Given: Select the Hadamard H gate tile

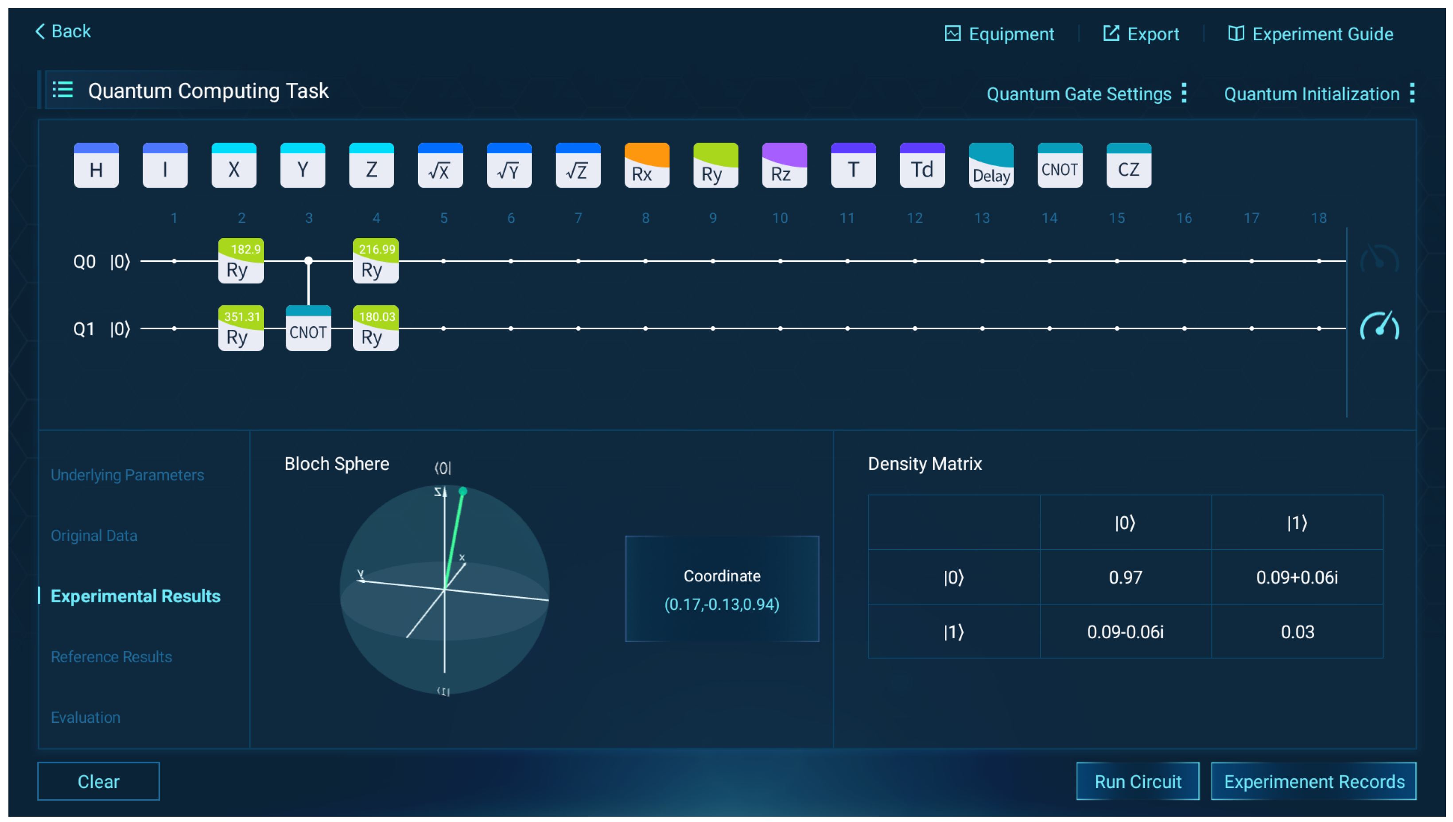Looking at the screenshot, I should coord(96,165).
